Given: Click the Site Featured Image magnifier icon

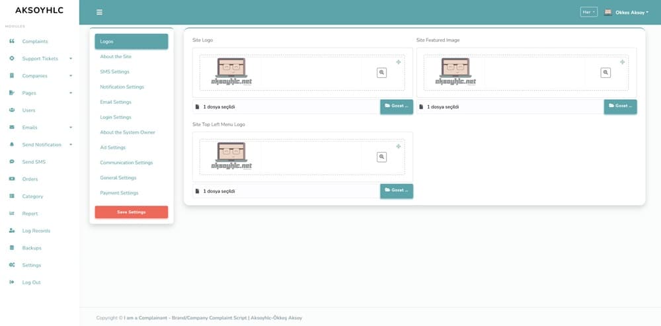Looking at the screenshot, I should [x=605, y=73].
